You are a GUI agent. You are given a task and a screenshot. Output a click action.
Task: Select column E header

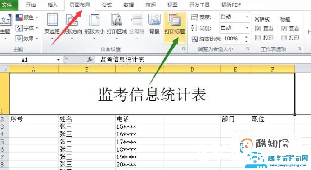(x=236, y=70)
